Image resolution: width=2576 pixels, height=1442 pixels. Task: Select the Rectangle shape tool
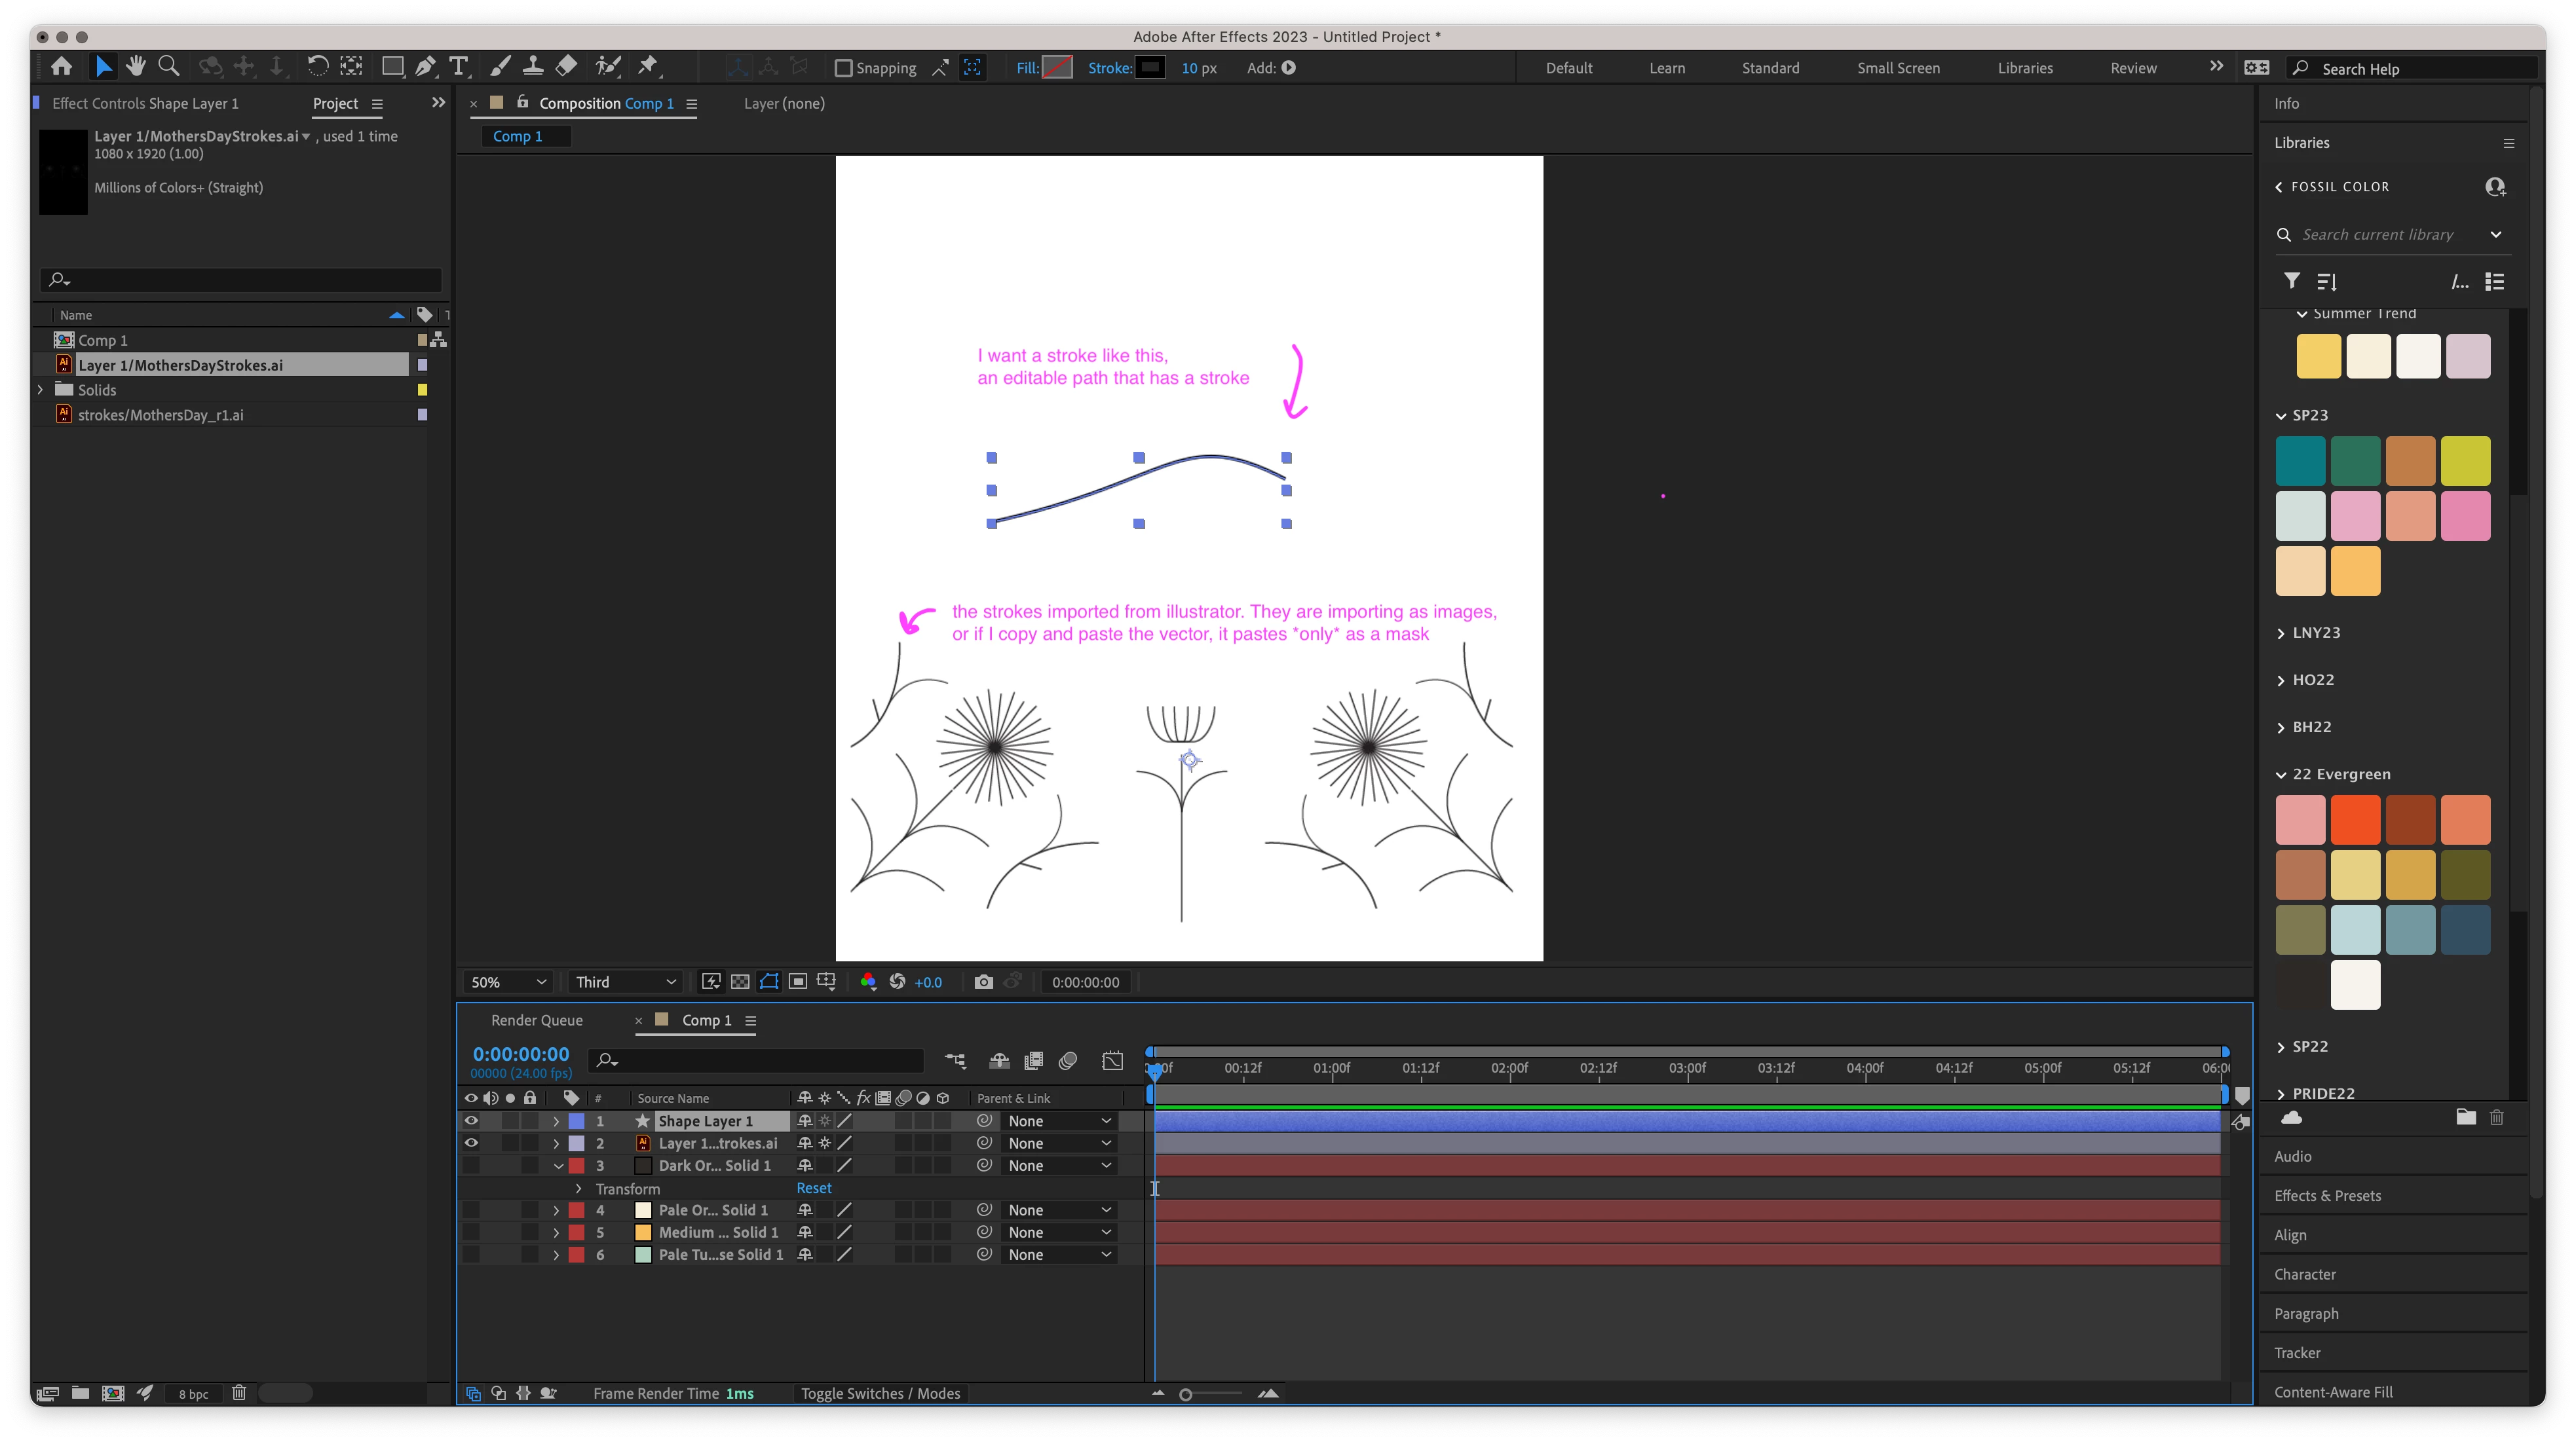[x=392, y=67]
